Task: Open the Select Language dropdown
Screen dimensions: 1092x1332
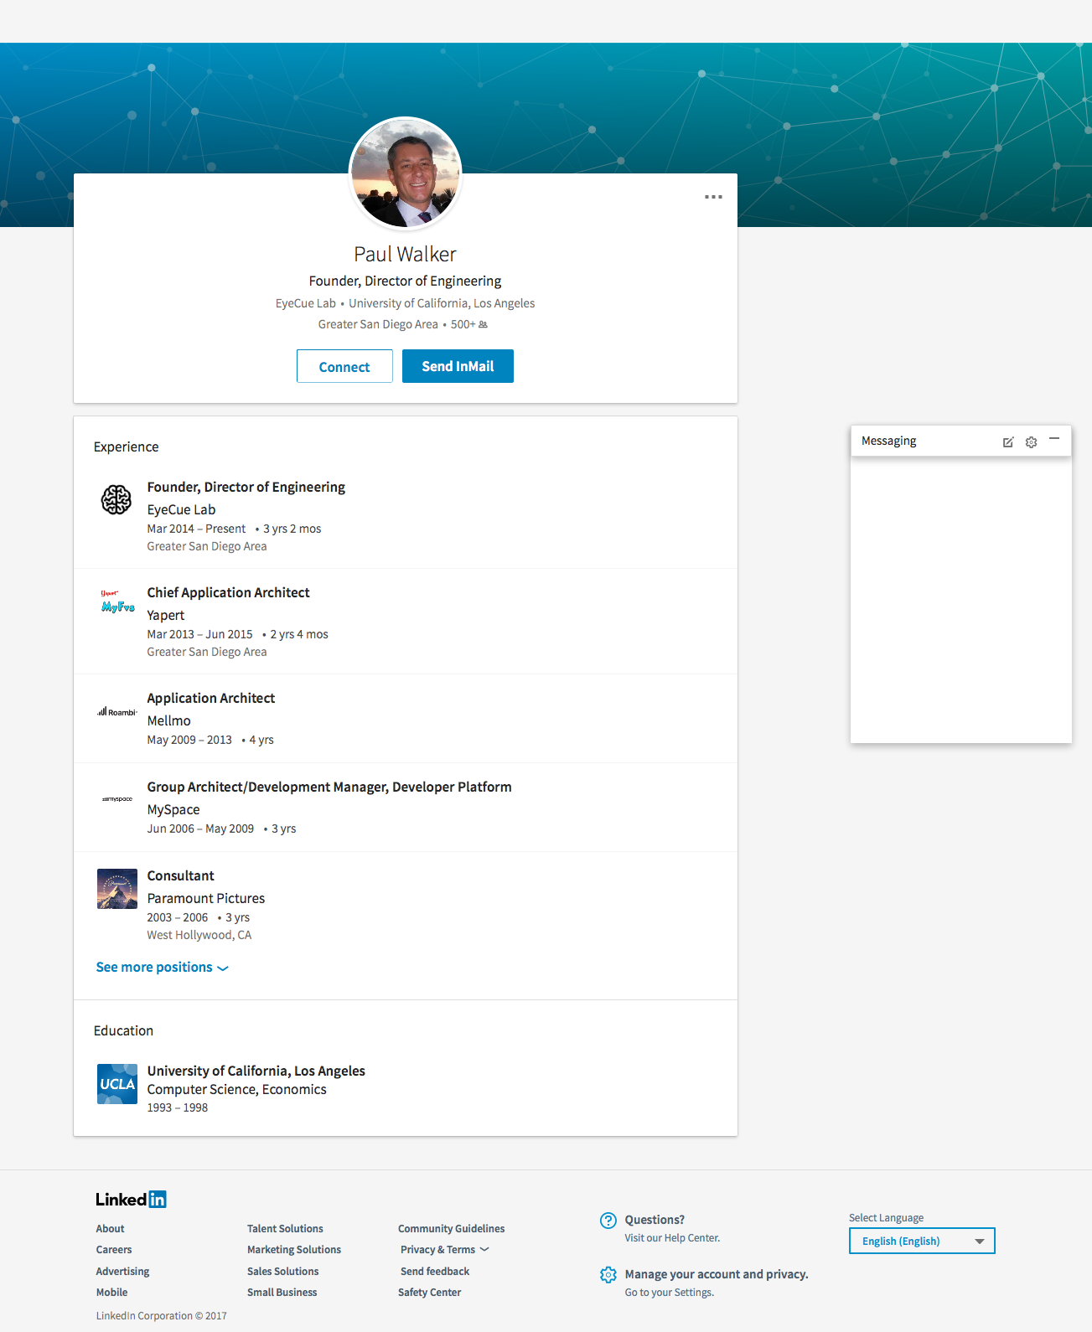Action: 922,1241
